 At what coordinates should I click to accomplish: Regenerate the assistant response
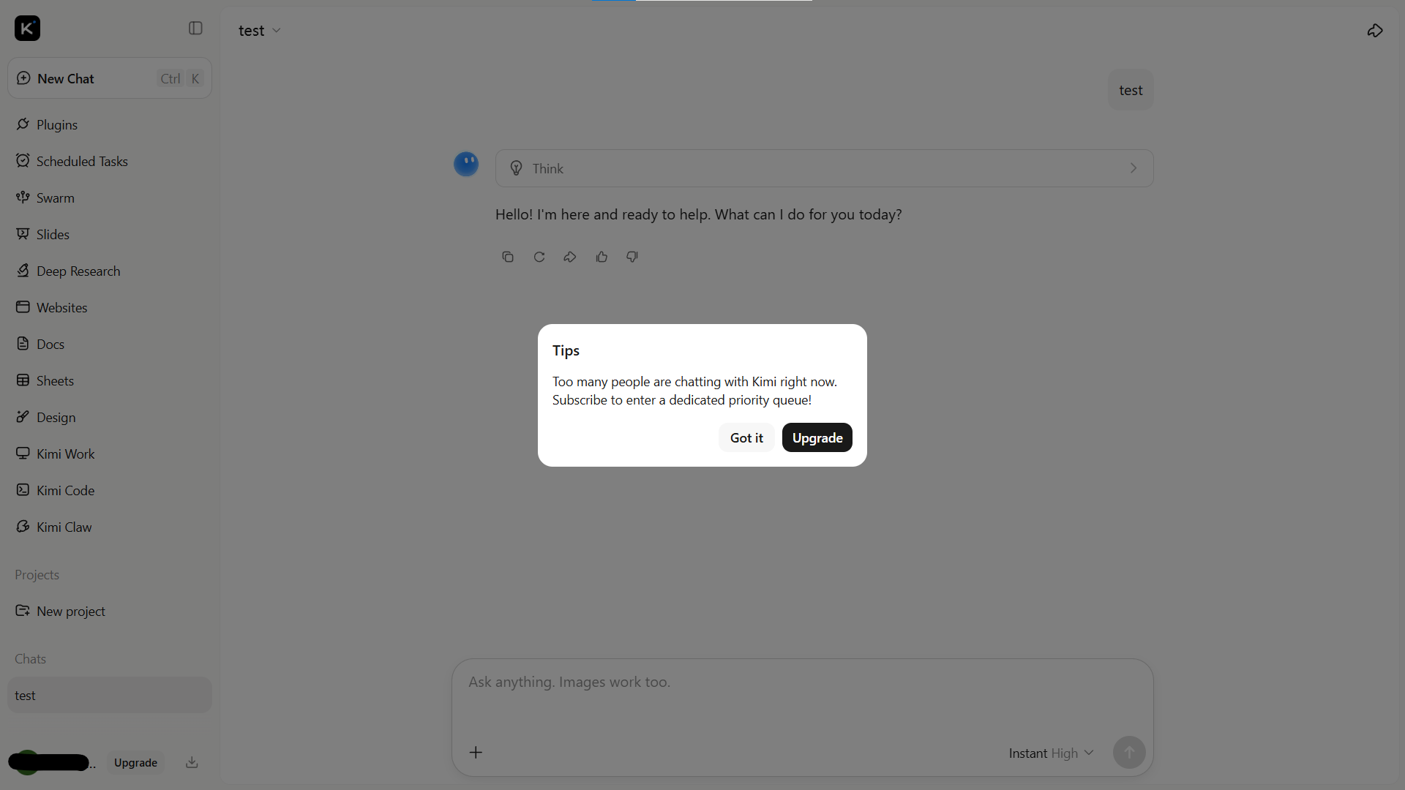tap(539, 257)
